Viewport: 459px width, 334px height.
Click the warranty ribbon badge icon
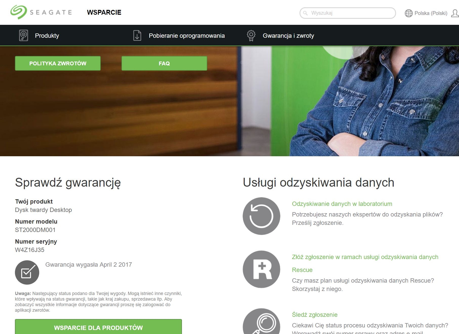tap(251, 35)
